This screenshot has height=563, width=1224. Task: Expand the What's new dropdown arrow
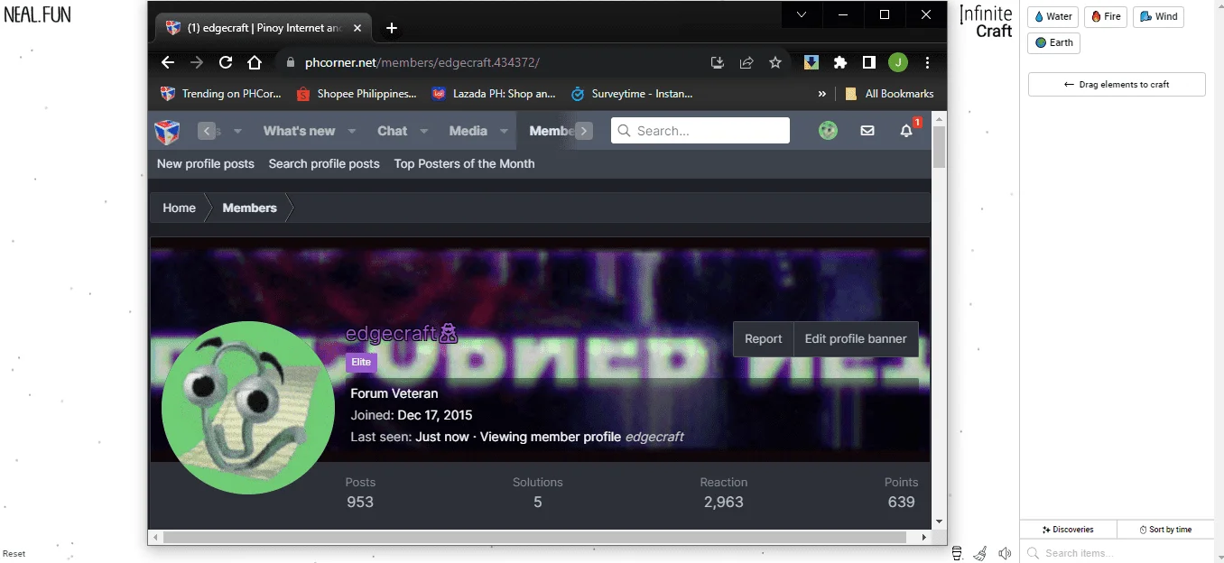pos(351,131)
